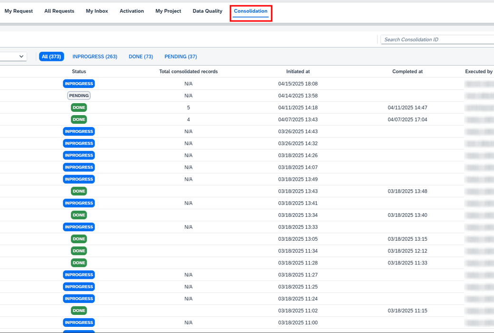Click Completed at 03/18/2025 11:15

coord(408,311)
